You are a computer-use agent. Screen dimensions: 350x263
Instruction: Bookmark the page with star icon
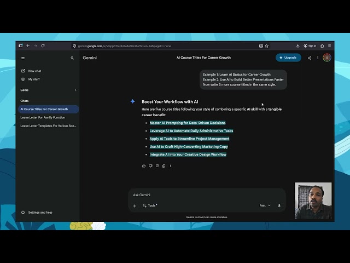(x=267, y=46)
